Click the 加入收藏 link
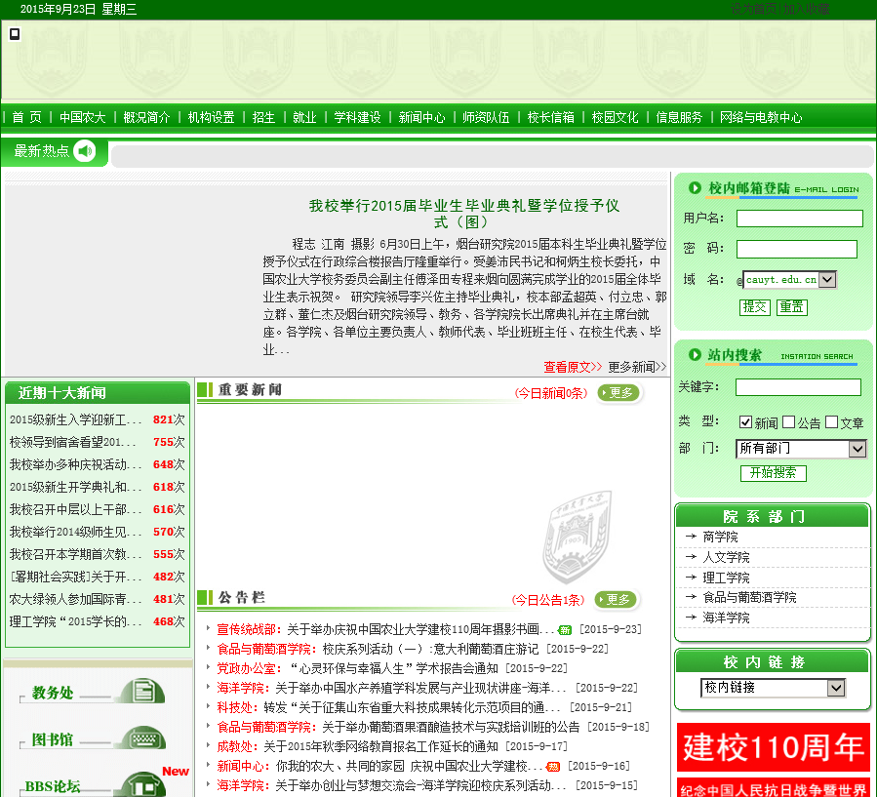Viewport: 877px width, 797px height. coord(806,9)
